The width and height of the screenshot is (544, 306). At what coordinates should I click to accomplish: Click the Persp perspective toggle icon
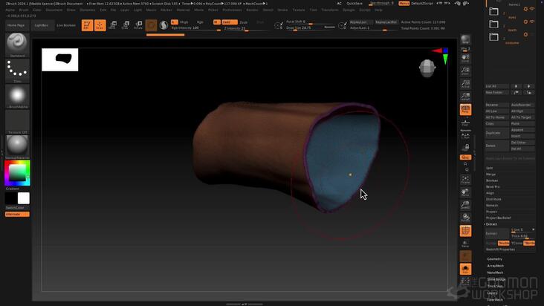465,110
